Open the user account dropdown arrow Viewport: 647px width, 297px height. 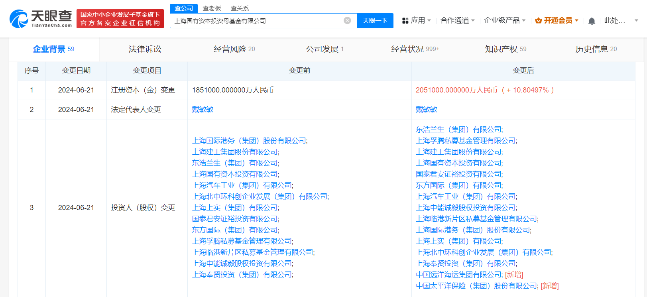point(636,20)
